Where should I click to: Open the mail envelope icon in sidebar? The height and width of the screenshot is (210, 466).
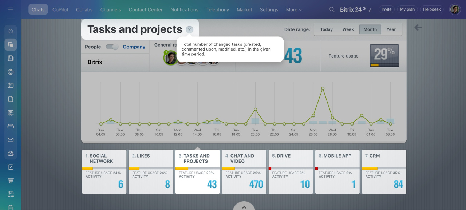tap(11, 140)
